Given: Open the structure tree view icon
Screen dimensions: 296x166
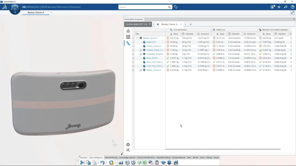Looking at the screenshot, I should click(128, 31).
